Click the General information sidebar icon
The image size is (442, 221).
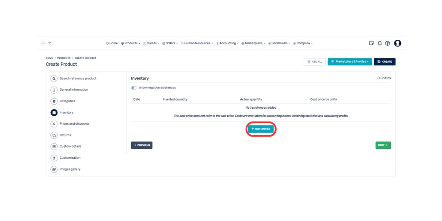pyautogui.click(x=54, y=90)
